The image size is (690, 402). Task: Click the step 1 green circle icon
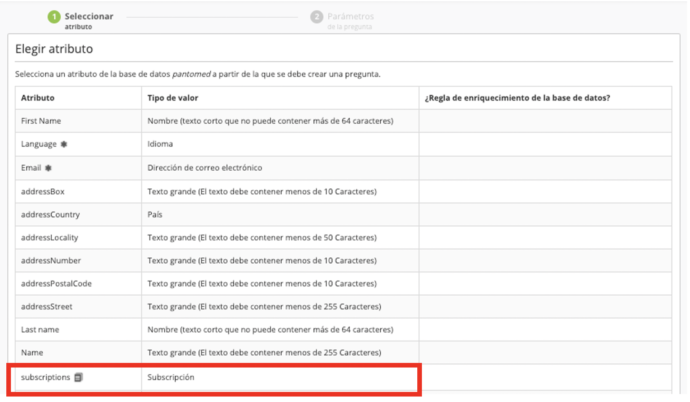coord(54,17)
